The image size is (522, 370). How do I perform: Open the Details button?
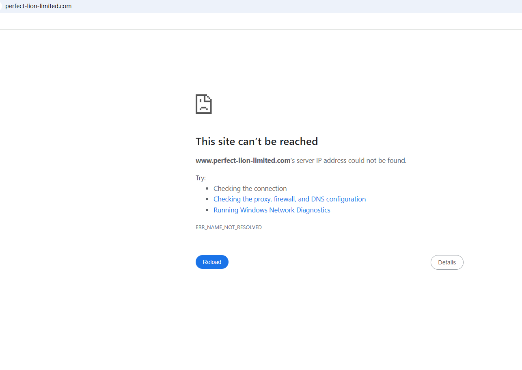[x=447, y=262]
